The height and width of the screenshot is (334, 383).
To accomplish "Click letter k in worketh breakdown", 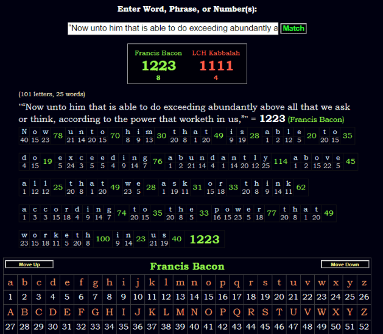I will click(56, 235).
